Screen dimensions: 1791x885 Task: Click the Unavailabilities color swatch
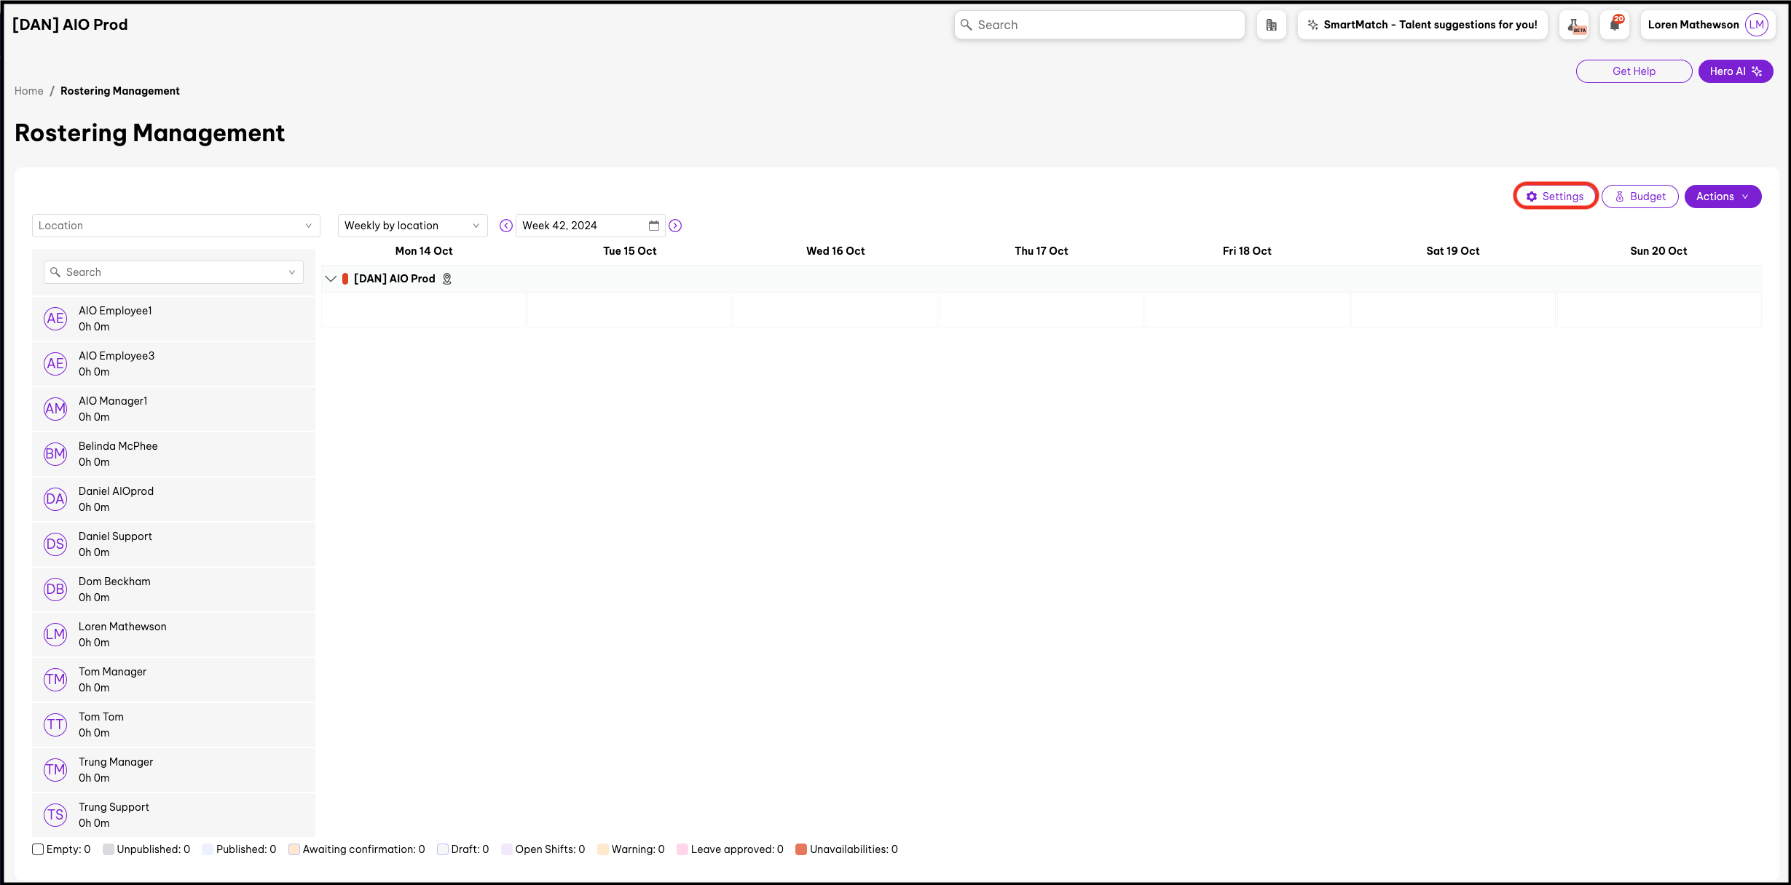pos(801,849)
